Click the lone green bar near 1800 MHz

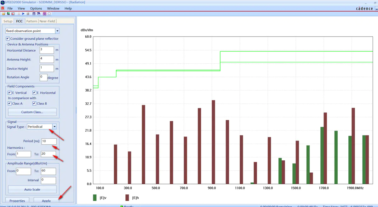click(x=336, y=157)
